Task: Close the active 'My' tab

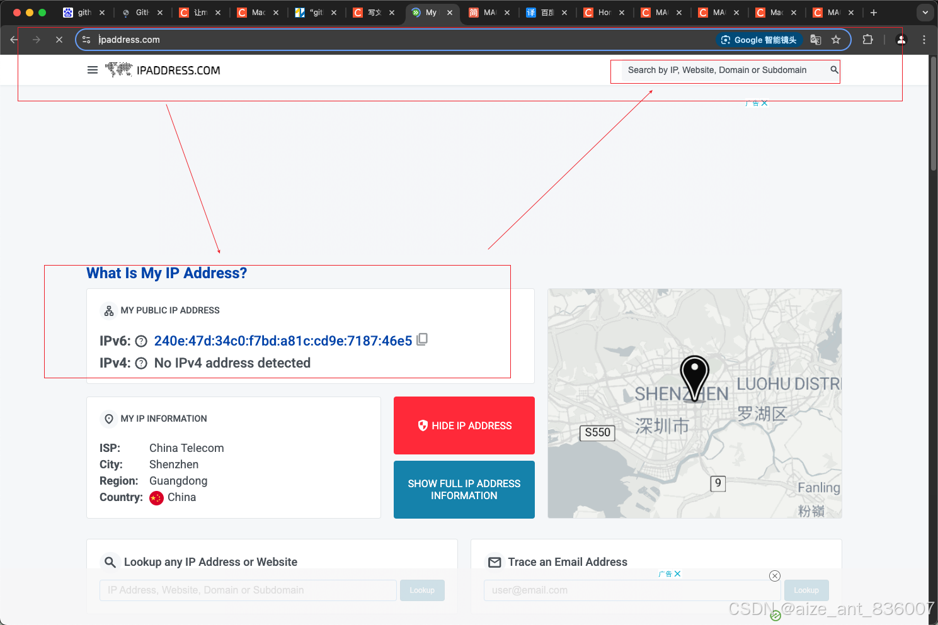Action: click(x=450, y=13)
